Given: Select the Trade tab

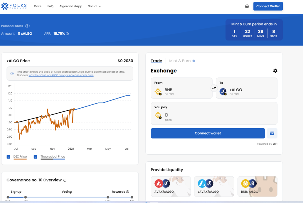Looking at the screenshot, I should [156, 61].
